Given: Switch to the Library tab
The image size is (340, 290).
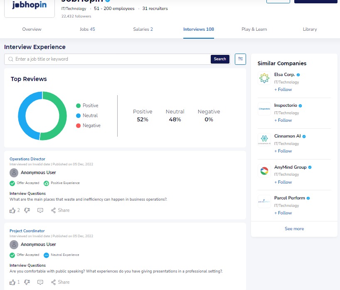Looking at the screenshot, I should pos(310,29).
